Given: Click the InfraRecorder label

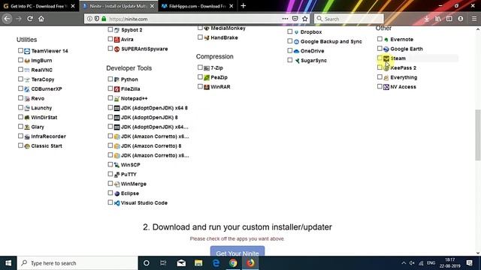Looking at the screenshot, I should point(48,136).
